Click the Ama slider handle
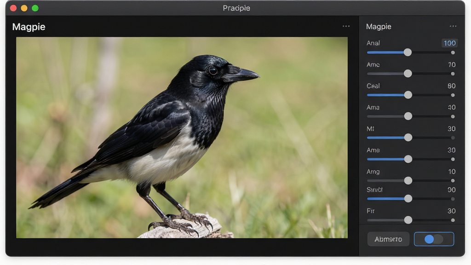 coord(408,116)
